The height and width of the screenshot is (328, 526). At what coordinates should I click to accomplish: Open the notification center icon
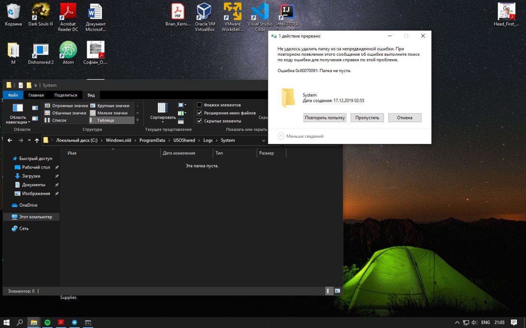(514, 323)
